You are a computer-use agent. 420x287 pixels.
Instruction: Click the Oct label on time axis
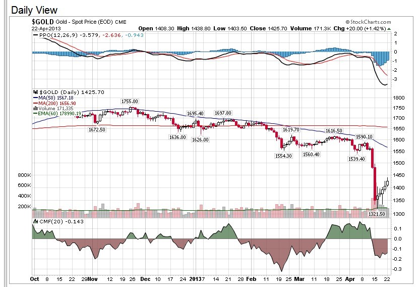(35, 278)
